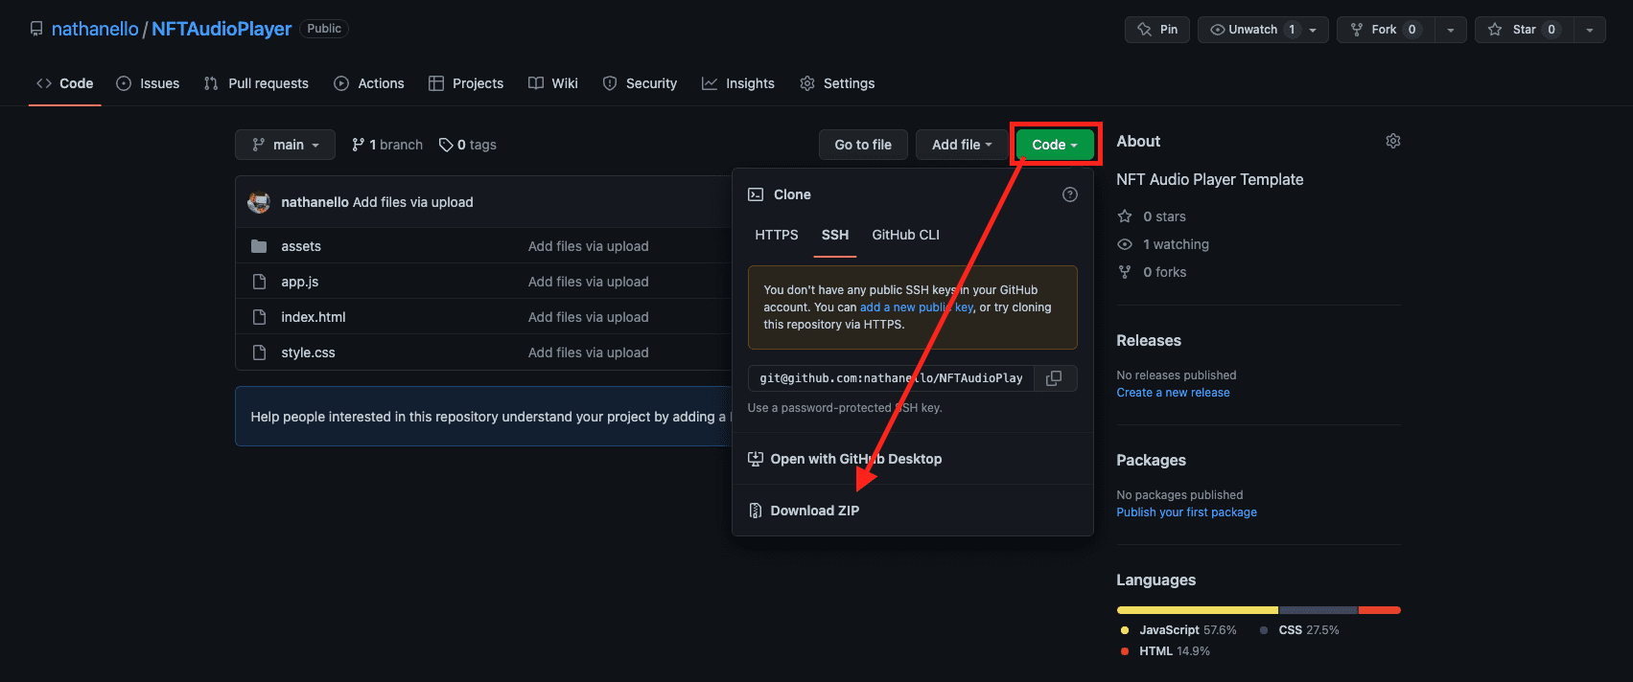This screenshot has height=682, width=1633.
Task: Switch clone method to HTTPS
Action: (x=777, y=235)
